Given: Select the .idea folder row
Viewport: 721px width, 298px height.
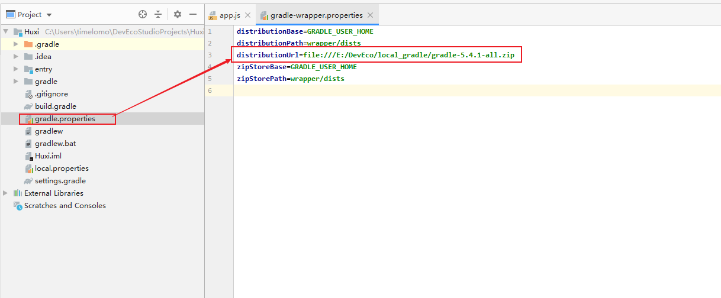Looking at the screenshot, I should point(102,56).
